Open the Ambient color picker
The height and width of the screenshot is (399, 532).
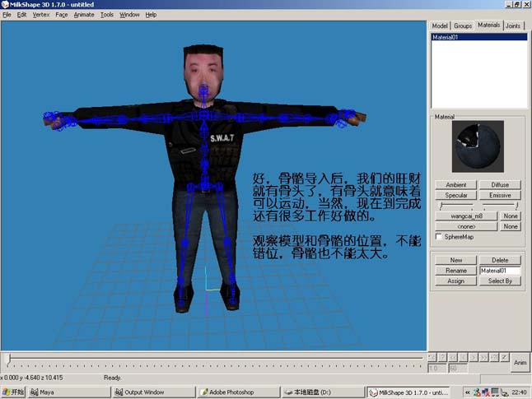tap(456, 185)
